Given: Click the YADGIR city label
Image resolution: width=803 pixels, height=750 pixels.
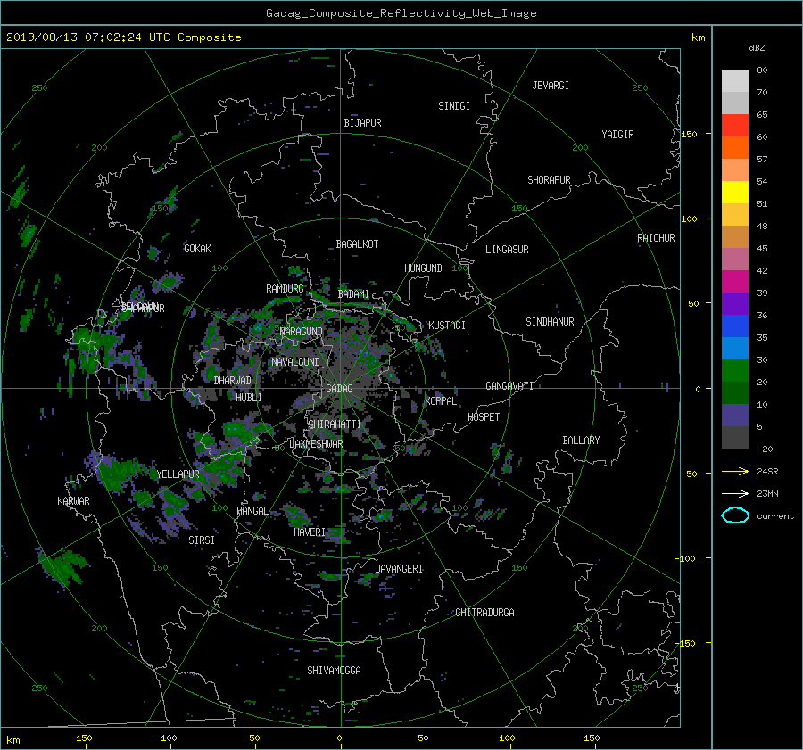Looking at the screenshot, I should click(617, 135).
